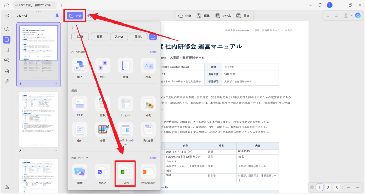Open the トリミング crop tool
Viewport: 365px width, 194px height.
[x=125, y=107]
